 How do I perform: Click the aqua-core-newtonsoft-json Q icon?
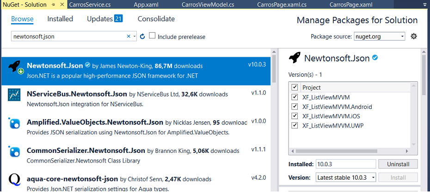tap(14, 180)
